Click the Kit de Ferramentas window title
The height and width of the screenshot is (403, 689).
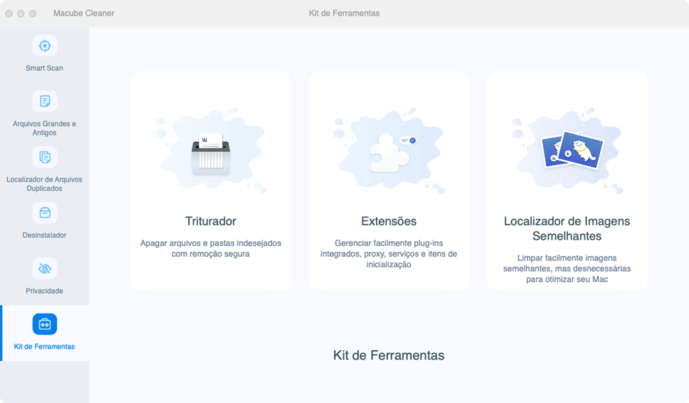click(x=344, y=13)
